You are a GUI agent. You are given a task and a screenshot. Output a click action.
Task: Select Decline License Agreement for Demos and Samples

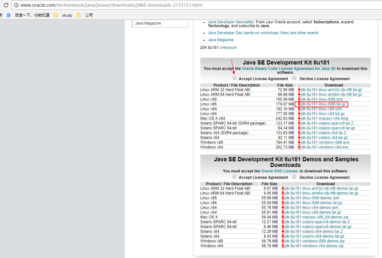pos(294,177)
